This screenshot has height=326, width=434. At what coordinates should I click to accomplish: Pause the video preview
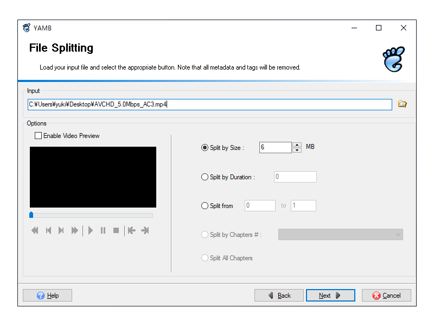(x=103, y=230)
